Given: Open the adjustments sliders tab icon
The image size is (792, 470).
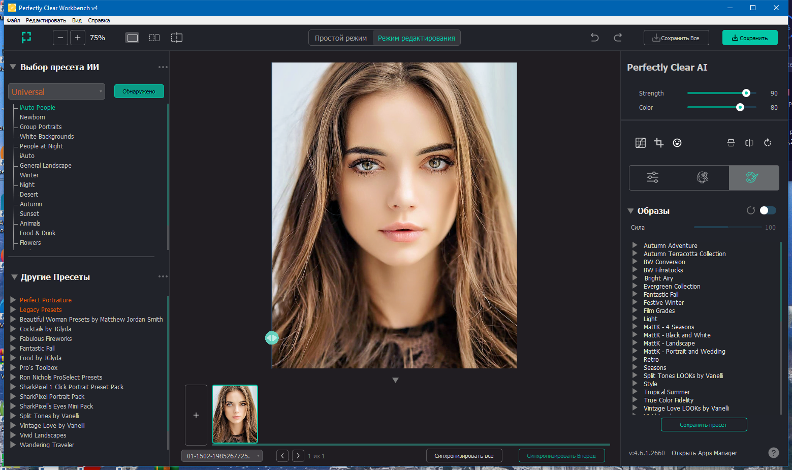Looking at the screenshot, I should [x=653, y=177].
